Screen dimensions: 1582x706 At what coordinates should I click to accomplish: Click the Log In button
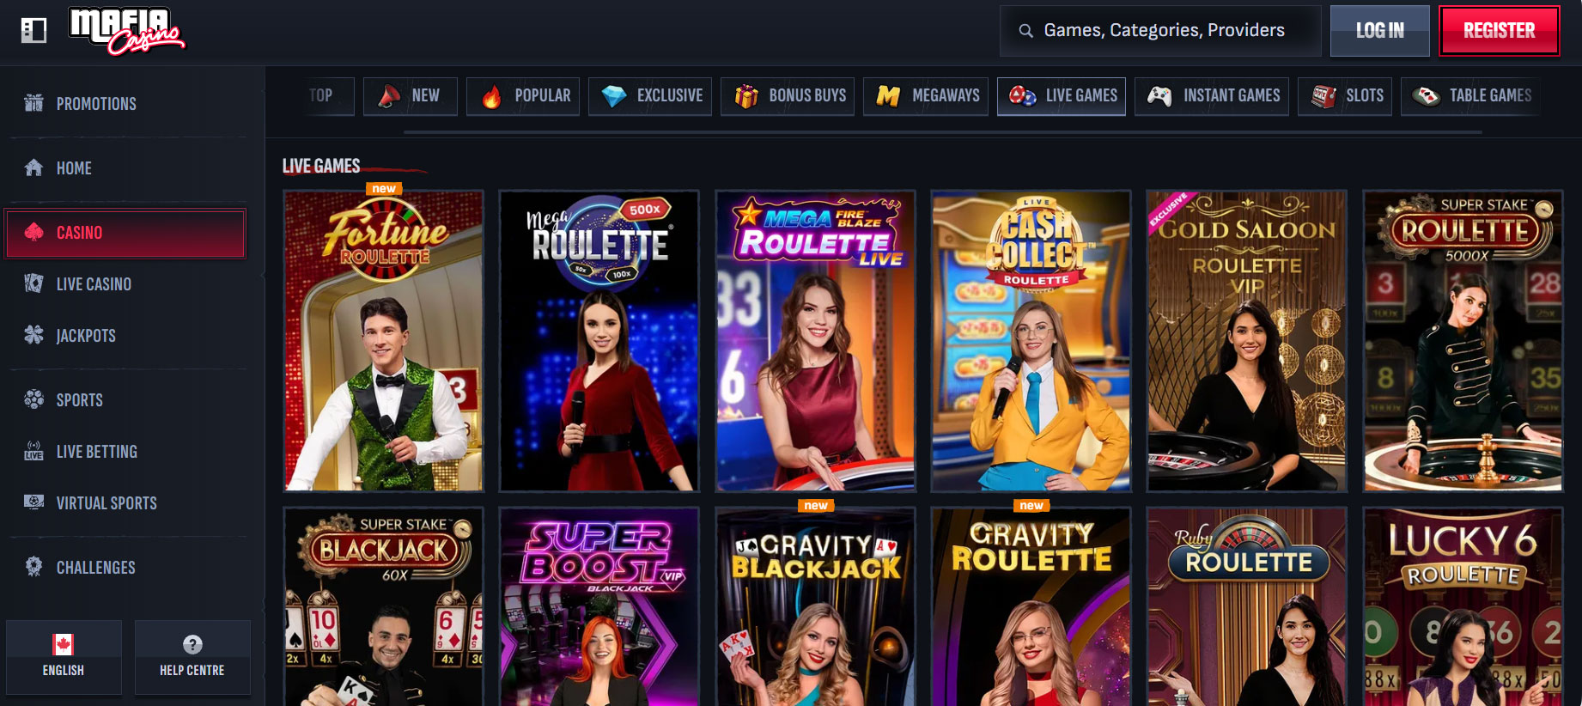click(x=1379, y=31)
